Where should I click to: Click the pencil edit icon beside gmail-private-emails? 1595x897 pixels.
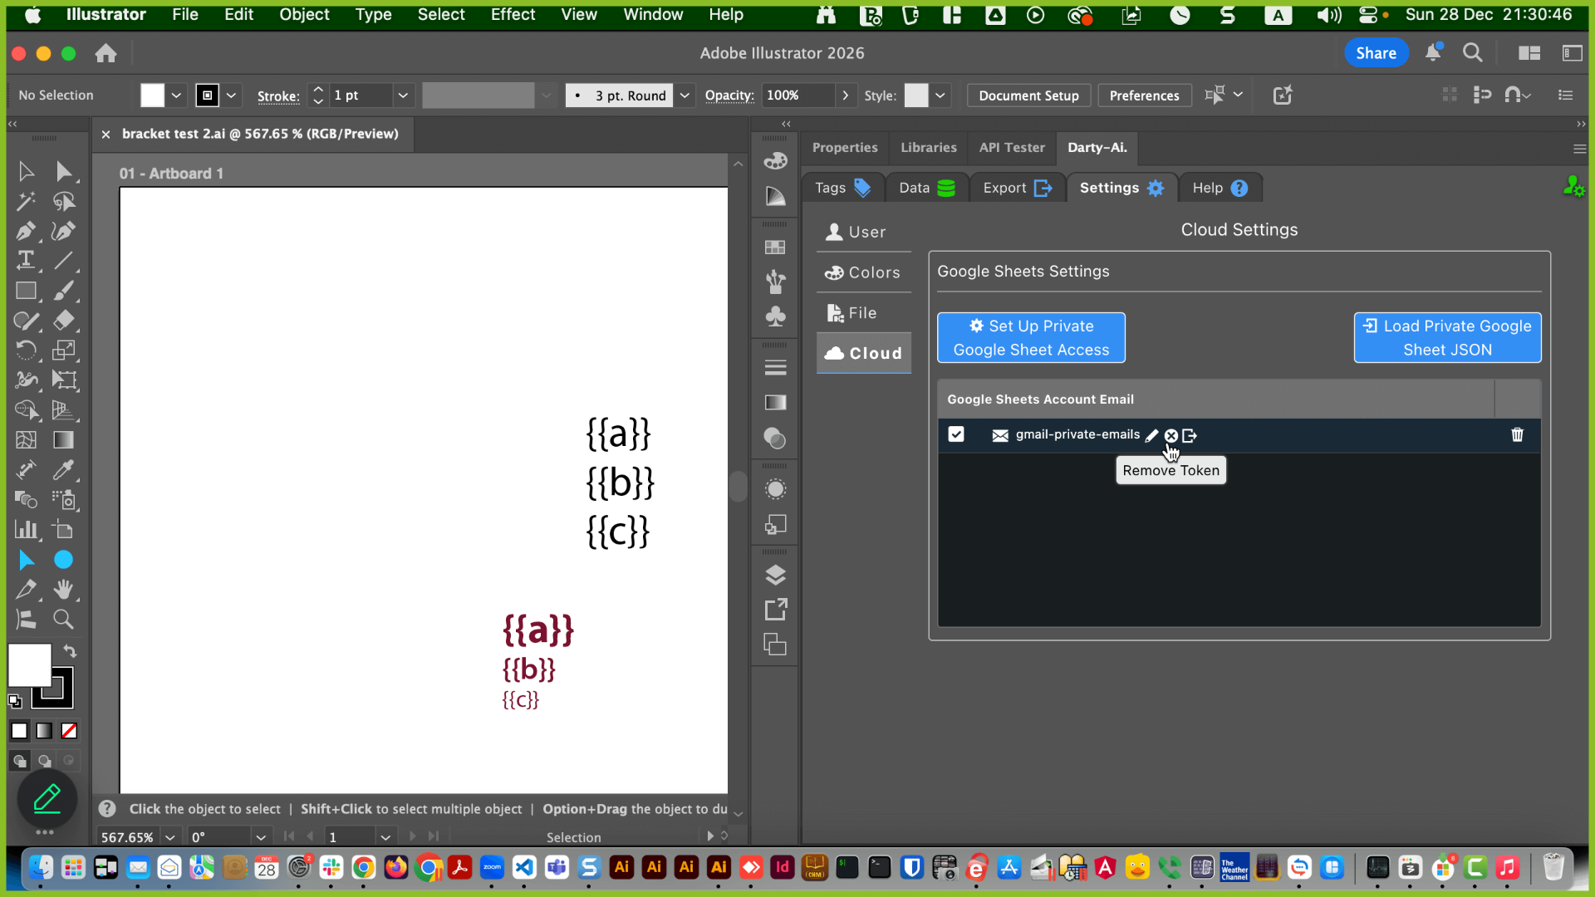1151,435
